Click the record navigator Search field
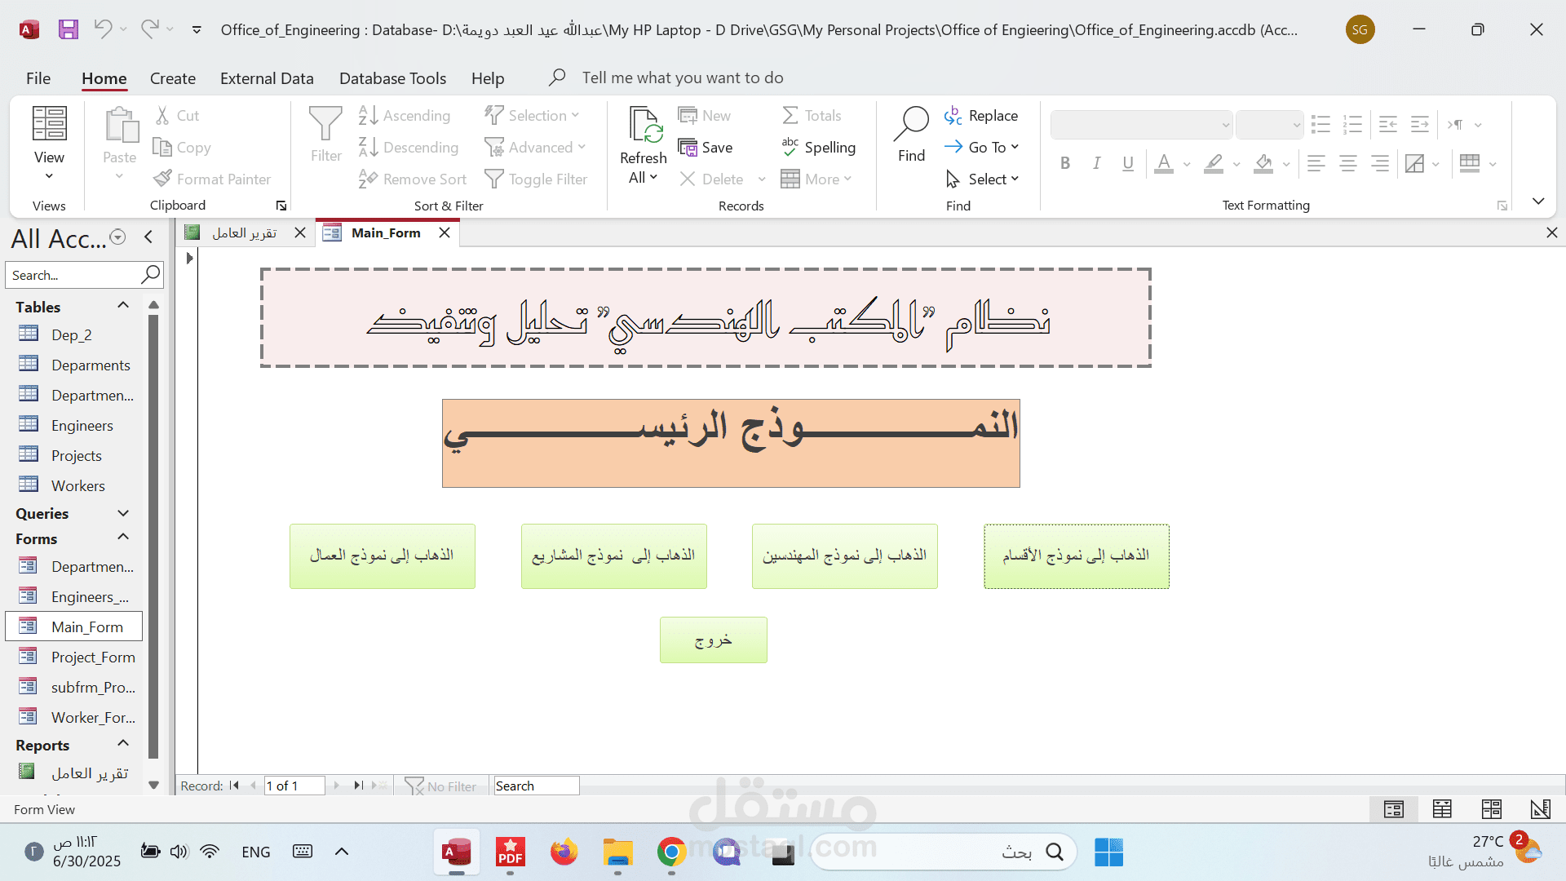 click(537, 786)
